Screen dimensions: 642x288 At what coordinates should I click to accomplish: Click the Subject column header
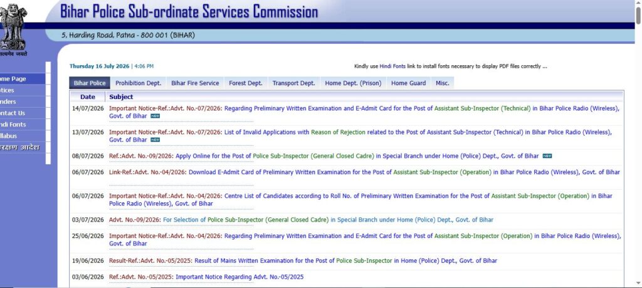121,97
